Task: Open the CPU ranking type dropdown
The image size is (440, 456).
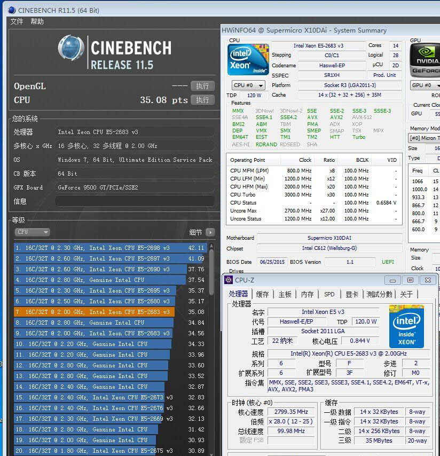Action: pyautogui.click(x=32, y=232)
